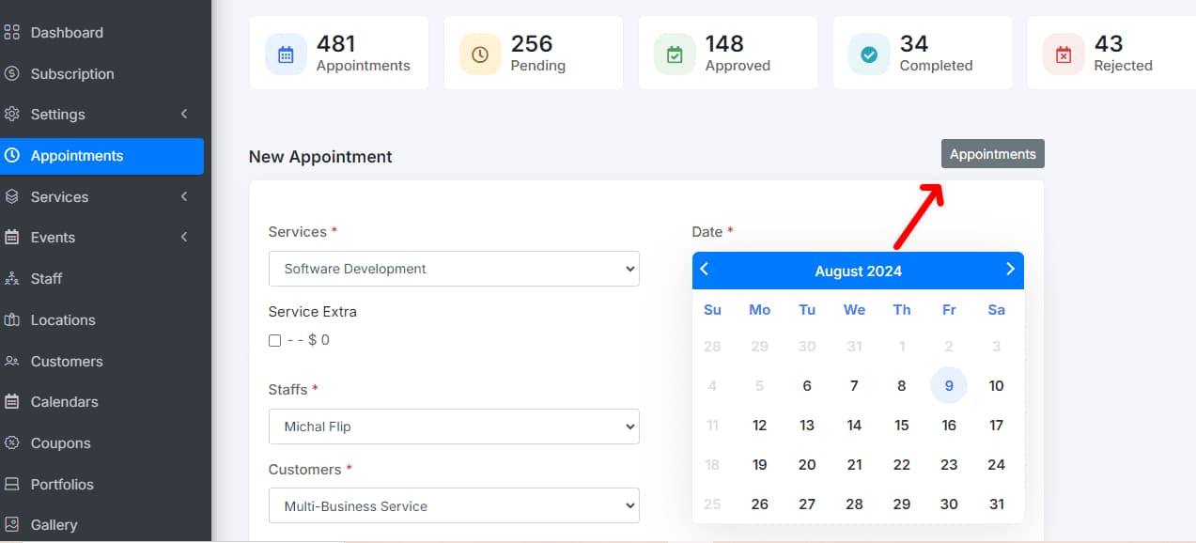1196x543 pixels.
Task: Open the Calendars sidebar menu item
Action: 64,402
